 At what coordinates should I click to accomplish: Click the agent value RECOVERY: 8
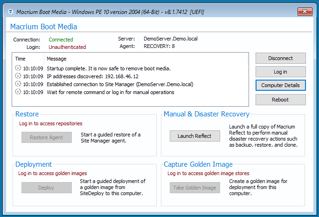point(159,46)
